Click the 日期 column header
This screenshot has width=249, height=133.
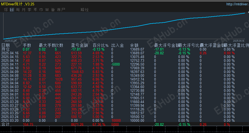pos(5,46)
